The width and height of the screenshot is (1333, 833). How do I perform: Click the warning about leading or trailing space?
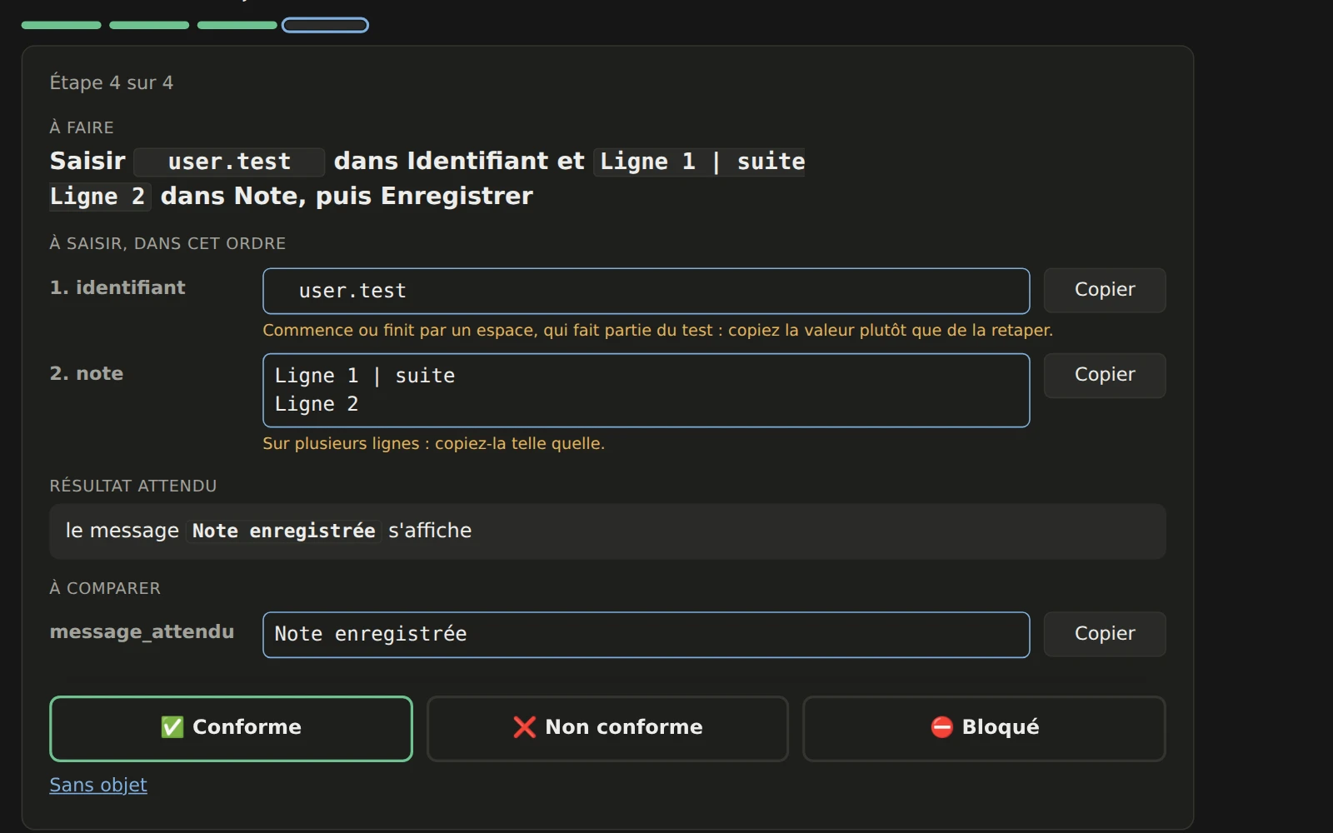(657, 330)
